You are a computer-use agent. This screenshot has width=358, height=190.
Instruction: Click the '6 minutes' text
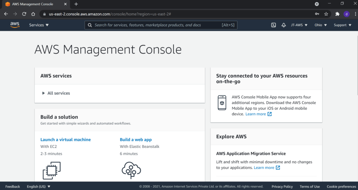[x=129, y=154]
